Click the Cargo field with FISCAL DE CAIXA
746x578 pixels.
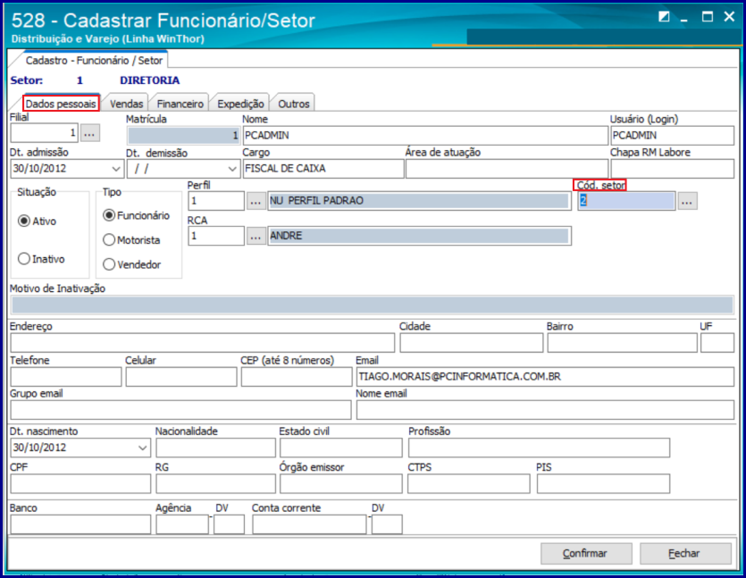click(x=323, y=169)
